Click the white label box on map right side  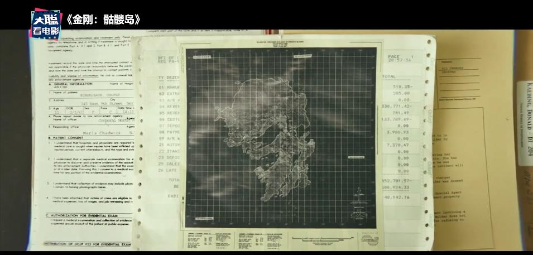pyautogui.click(x=356, y=157)
